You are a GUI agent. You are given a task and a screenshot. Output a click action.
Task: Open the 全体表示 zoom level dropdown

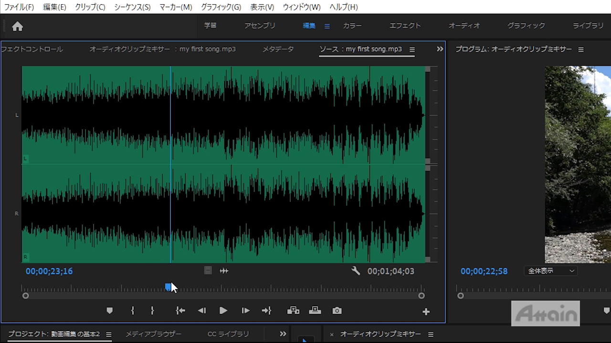pyautogui.click(x=550, y=271)
